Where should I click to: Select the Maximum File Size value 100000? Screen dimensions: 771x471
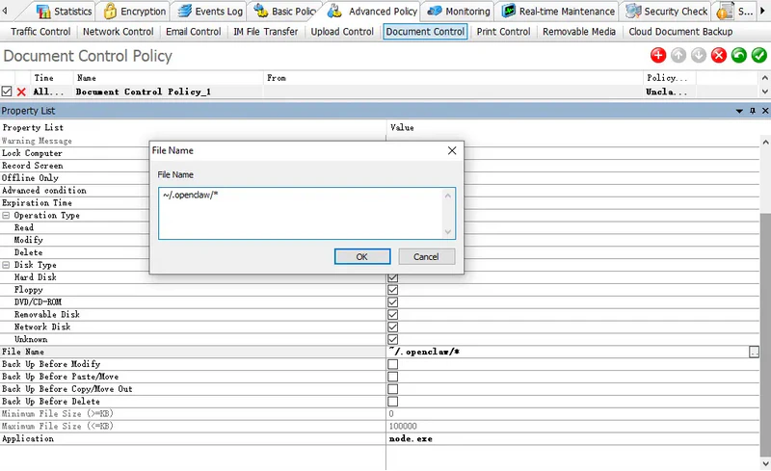(403, 427)
